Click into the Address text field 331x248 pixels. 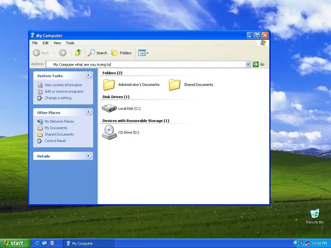tap(146, 64)
